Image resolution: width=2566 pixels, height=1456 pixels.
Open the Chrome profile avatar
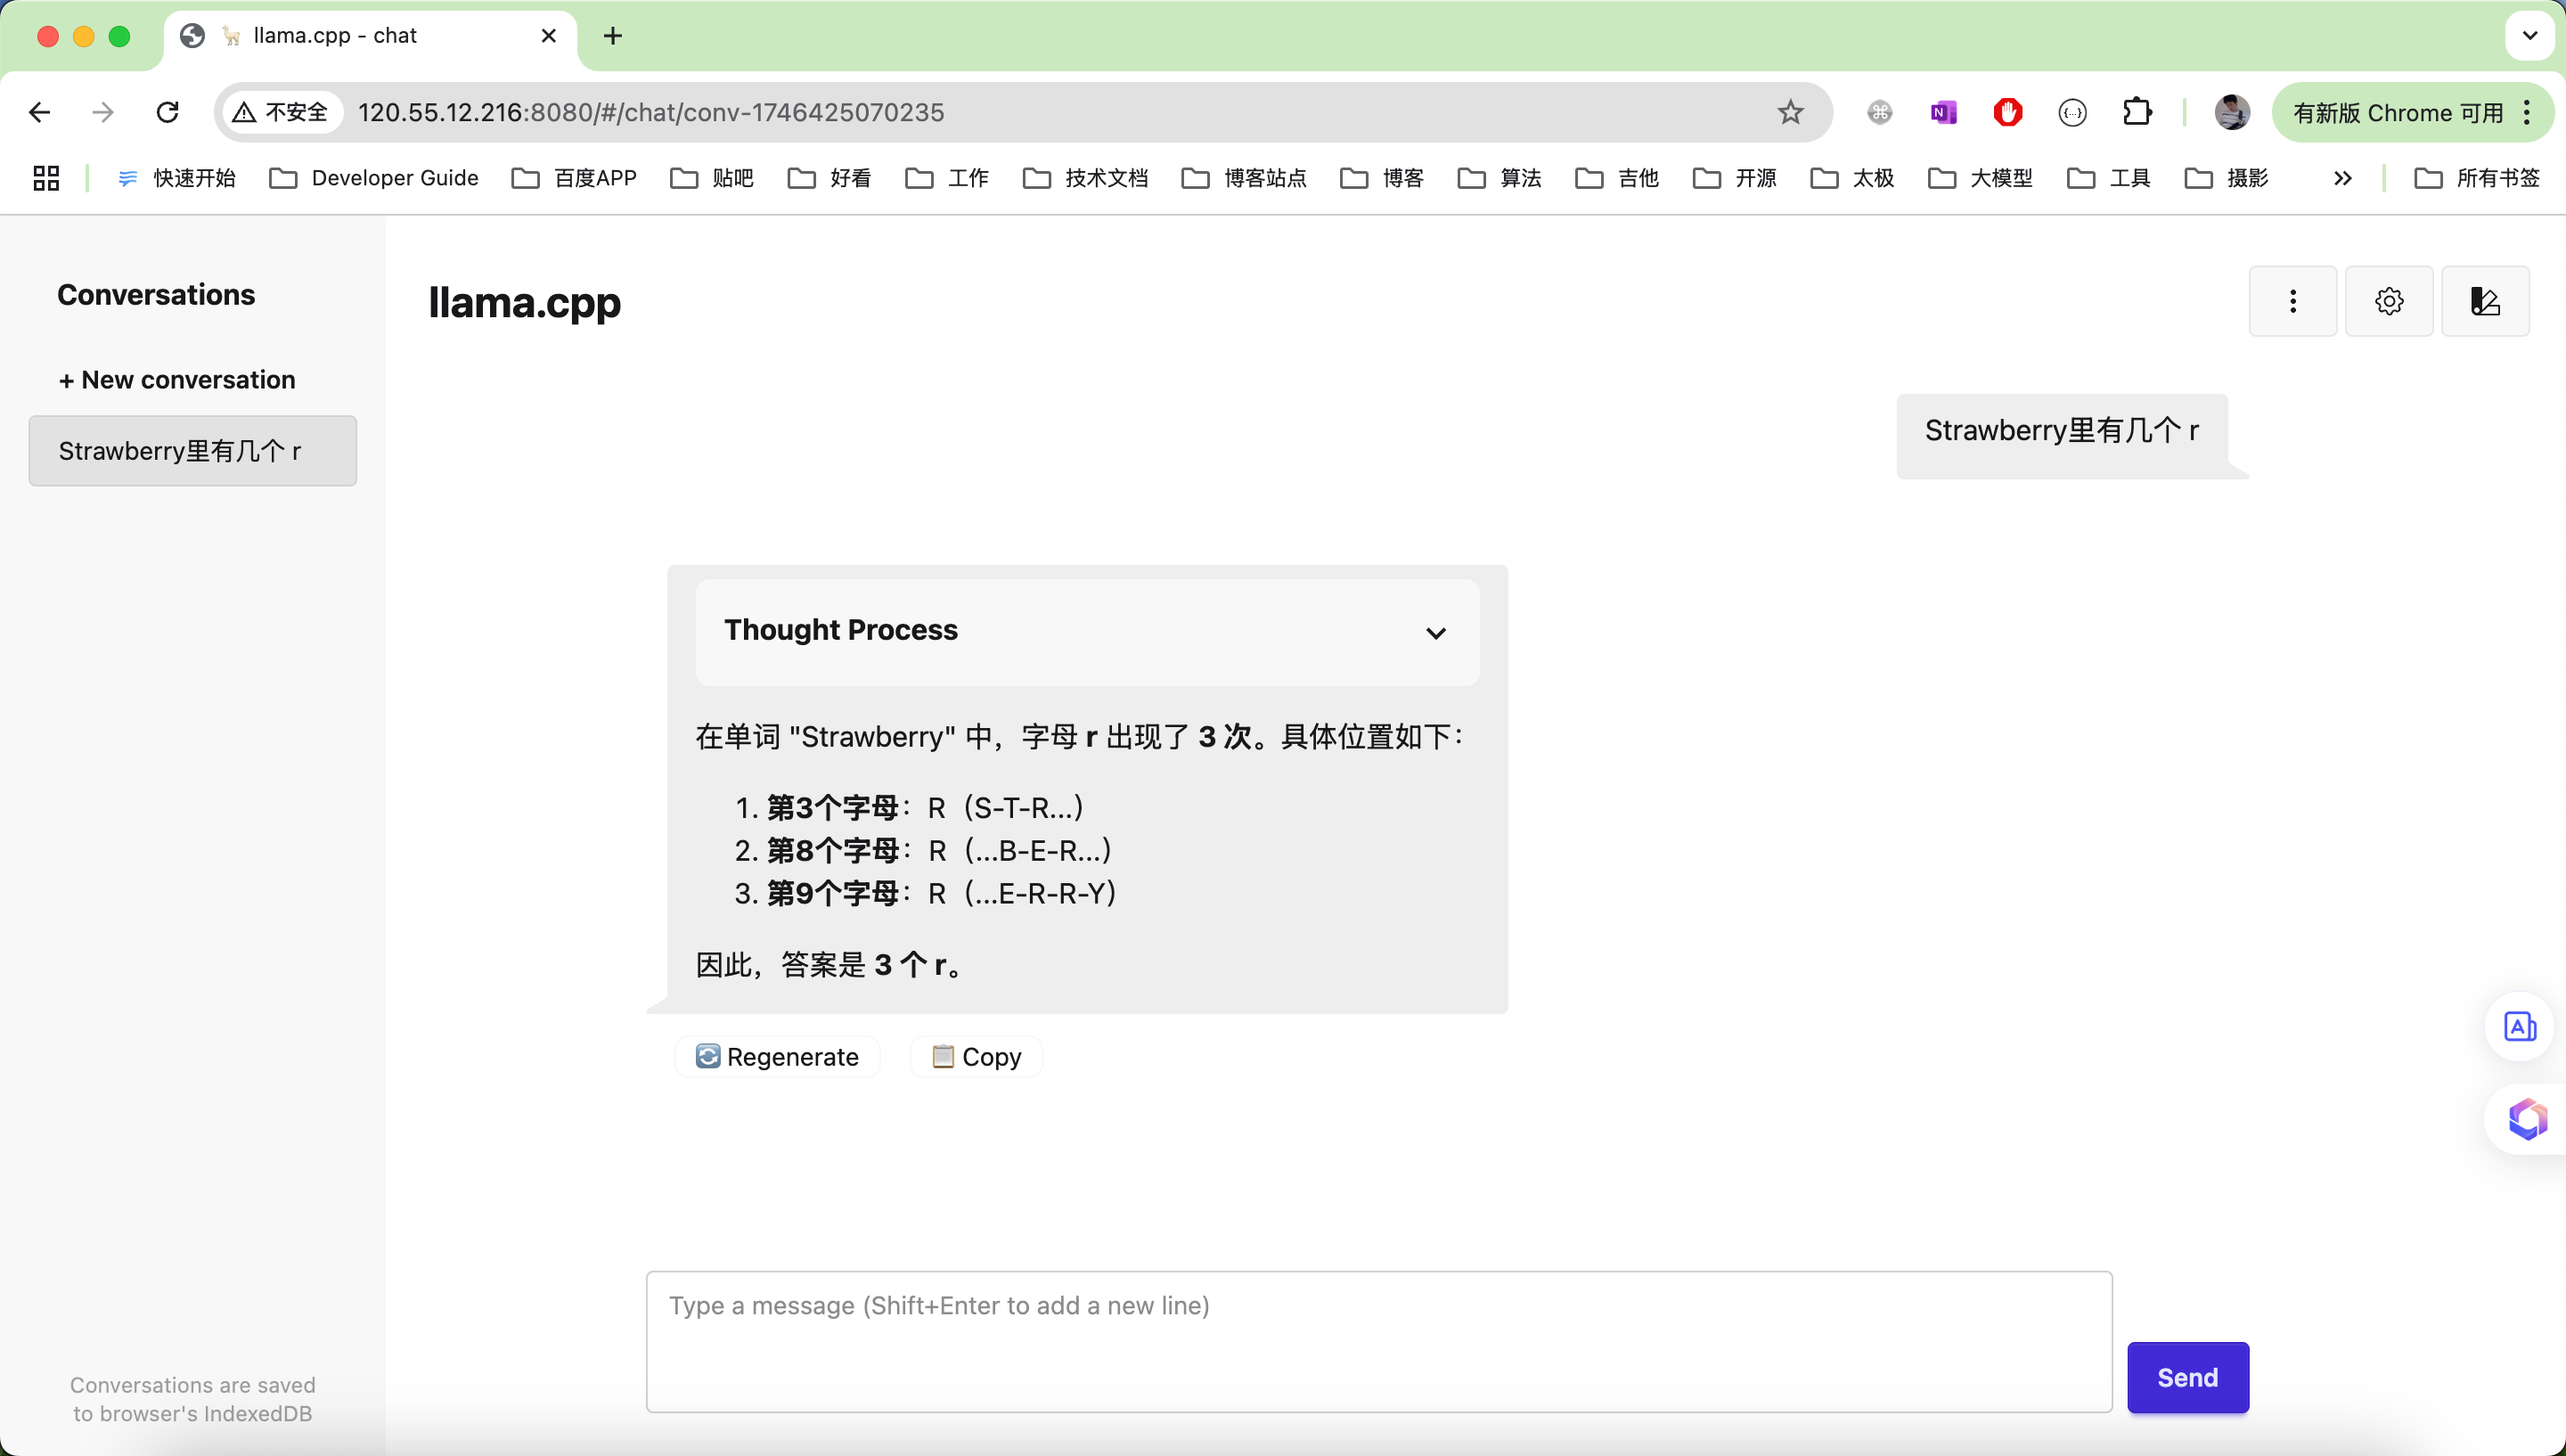[2232, 112]
